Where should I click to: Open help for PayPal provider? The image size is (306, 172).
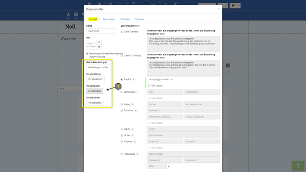[133, 80]
